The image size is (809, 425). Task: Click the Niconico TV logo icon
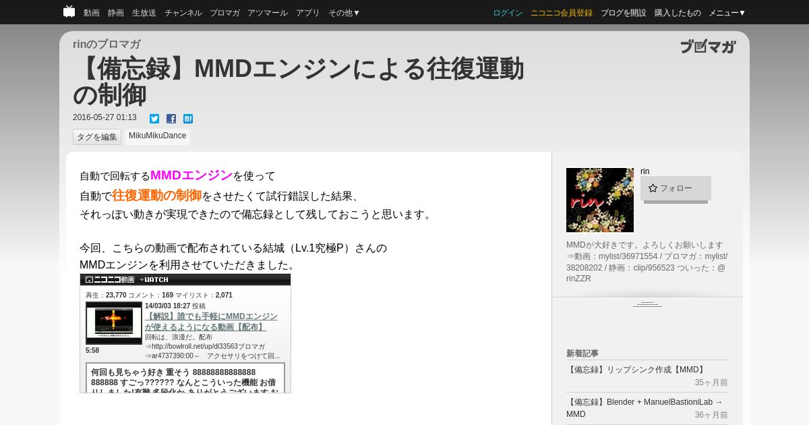tap(69, 11)
